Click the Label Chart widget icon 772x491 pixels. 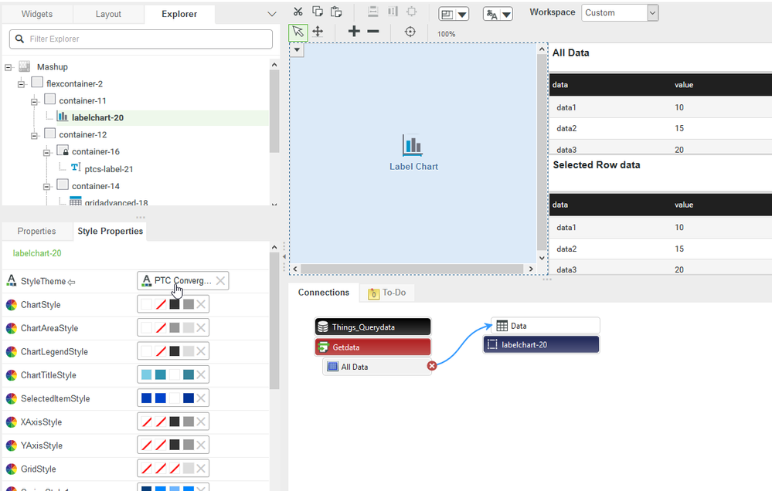[x=413, y=145]
